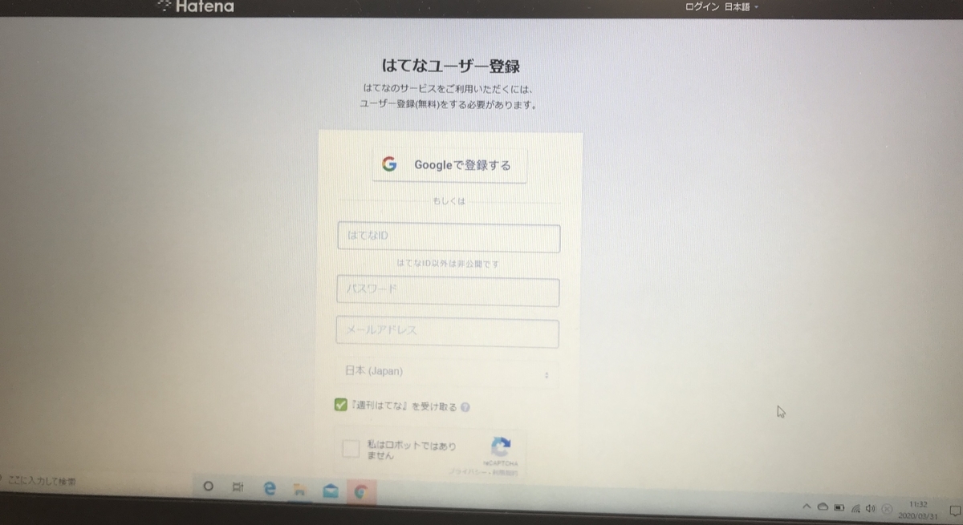This screenshot has height=525, width=963.
Task: Expand the 日本 (Japan) country dropdown
Action: [x=447, y=373]
